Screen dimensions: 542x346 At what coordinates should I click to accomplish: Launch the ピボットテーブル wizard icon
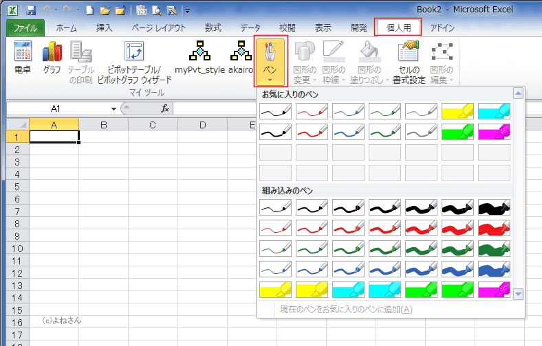pyautogui.click(x=134, y=58)
